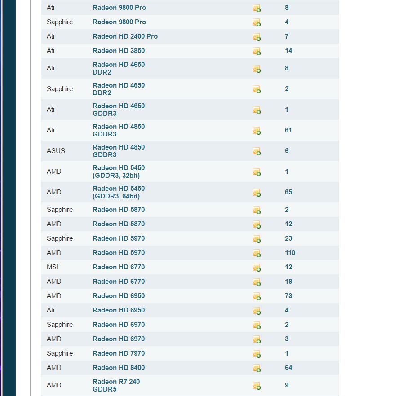Click the add icon for Ati Radeon 9800 Pro
Screen dimensions: 412x396
click(x=257, y=8)
